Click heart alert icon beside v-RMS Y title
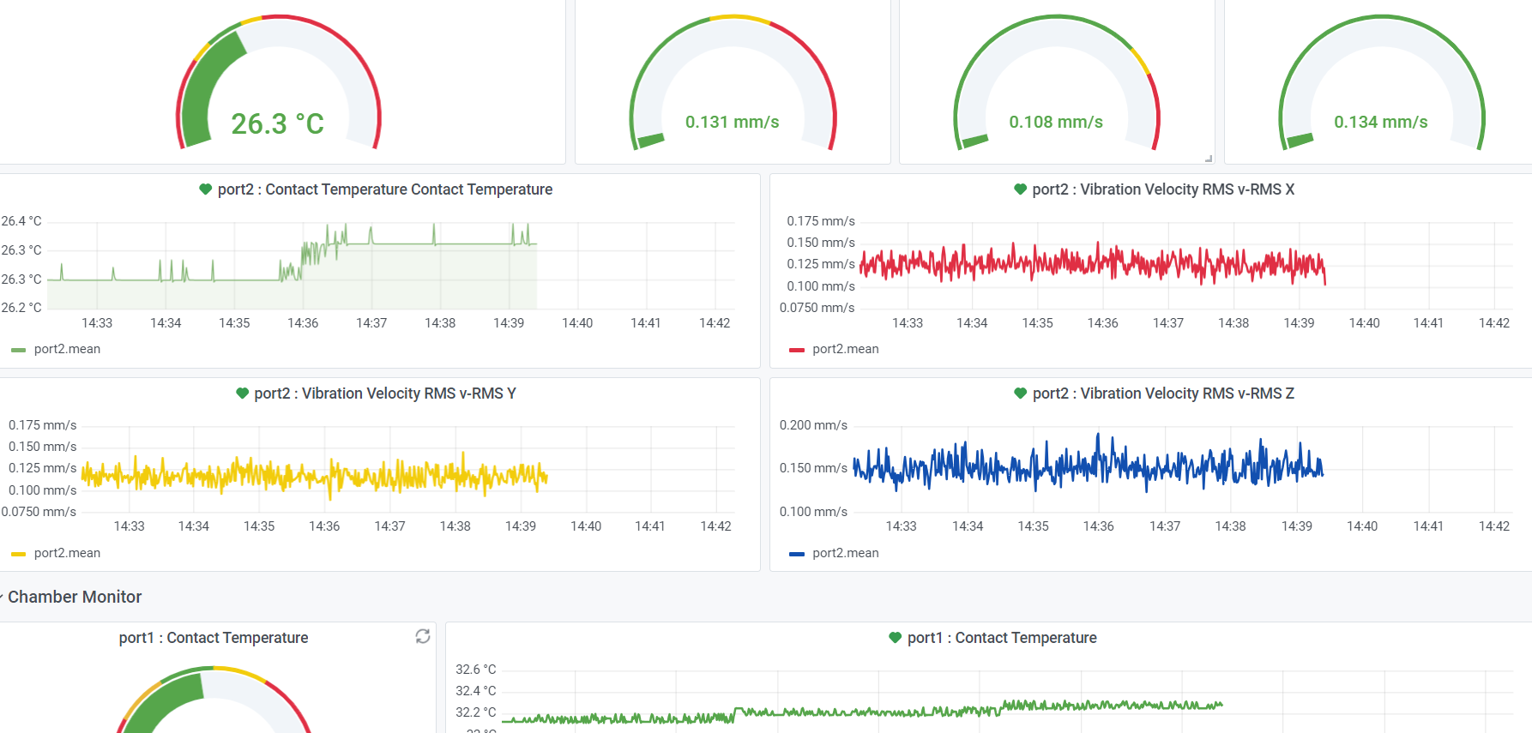1532x733 pixels. pyautogui.click(x=242, y=394)
